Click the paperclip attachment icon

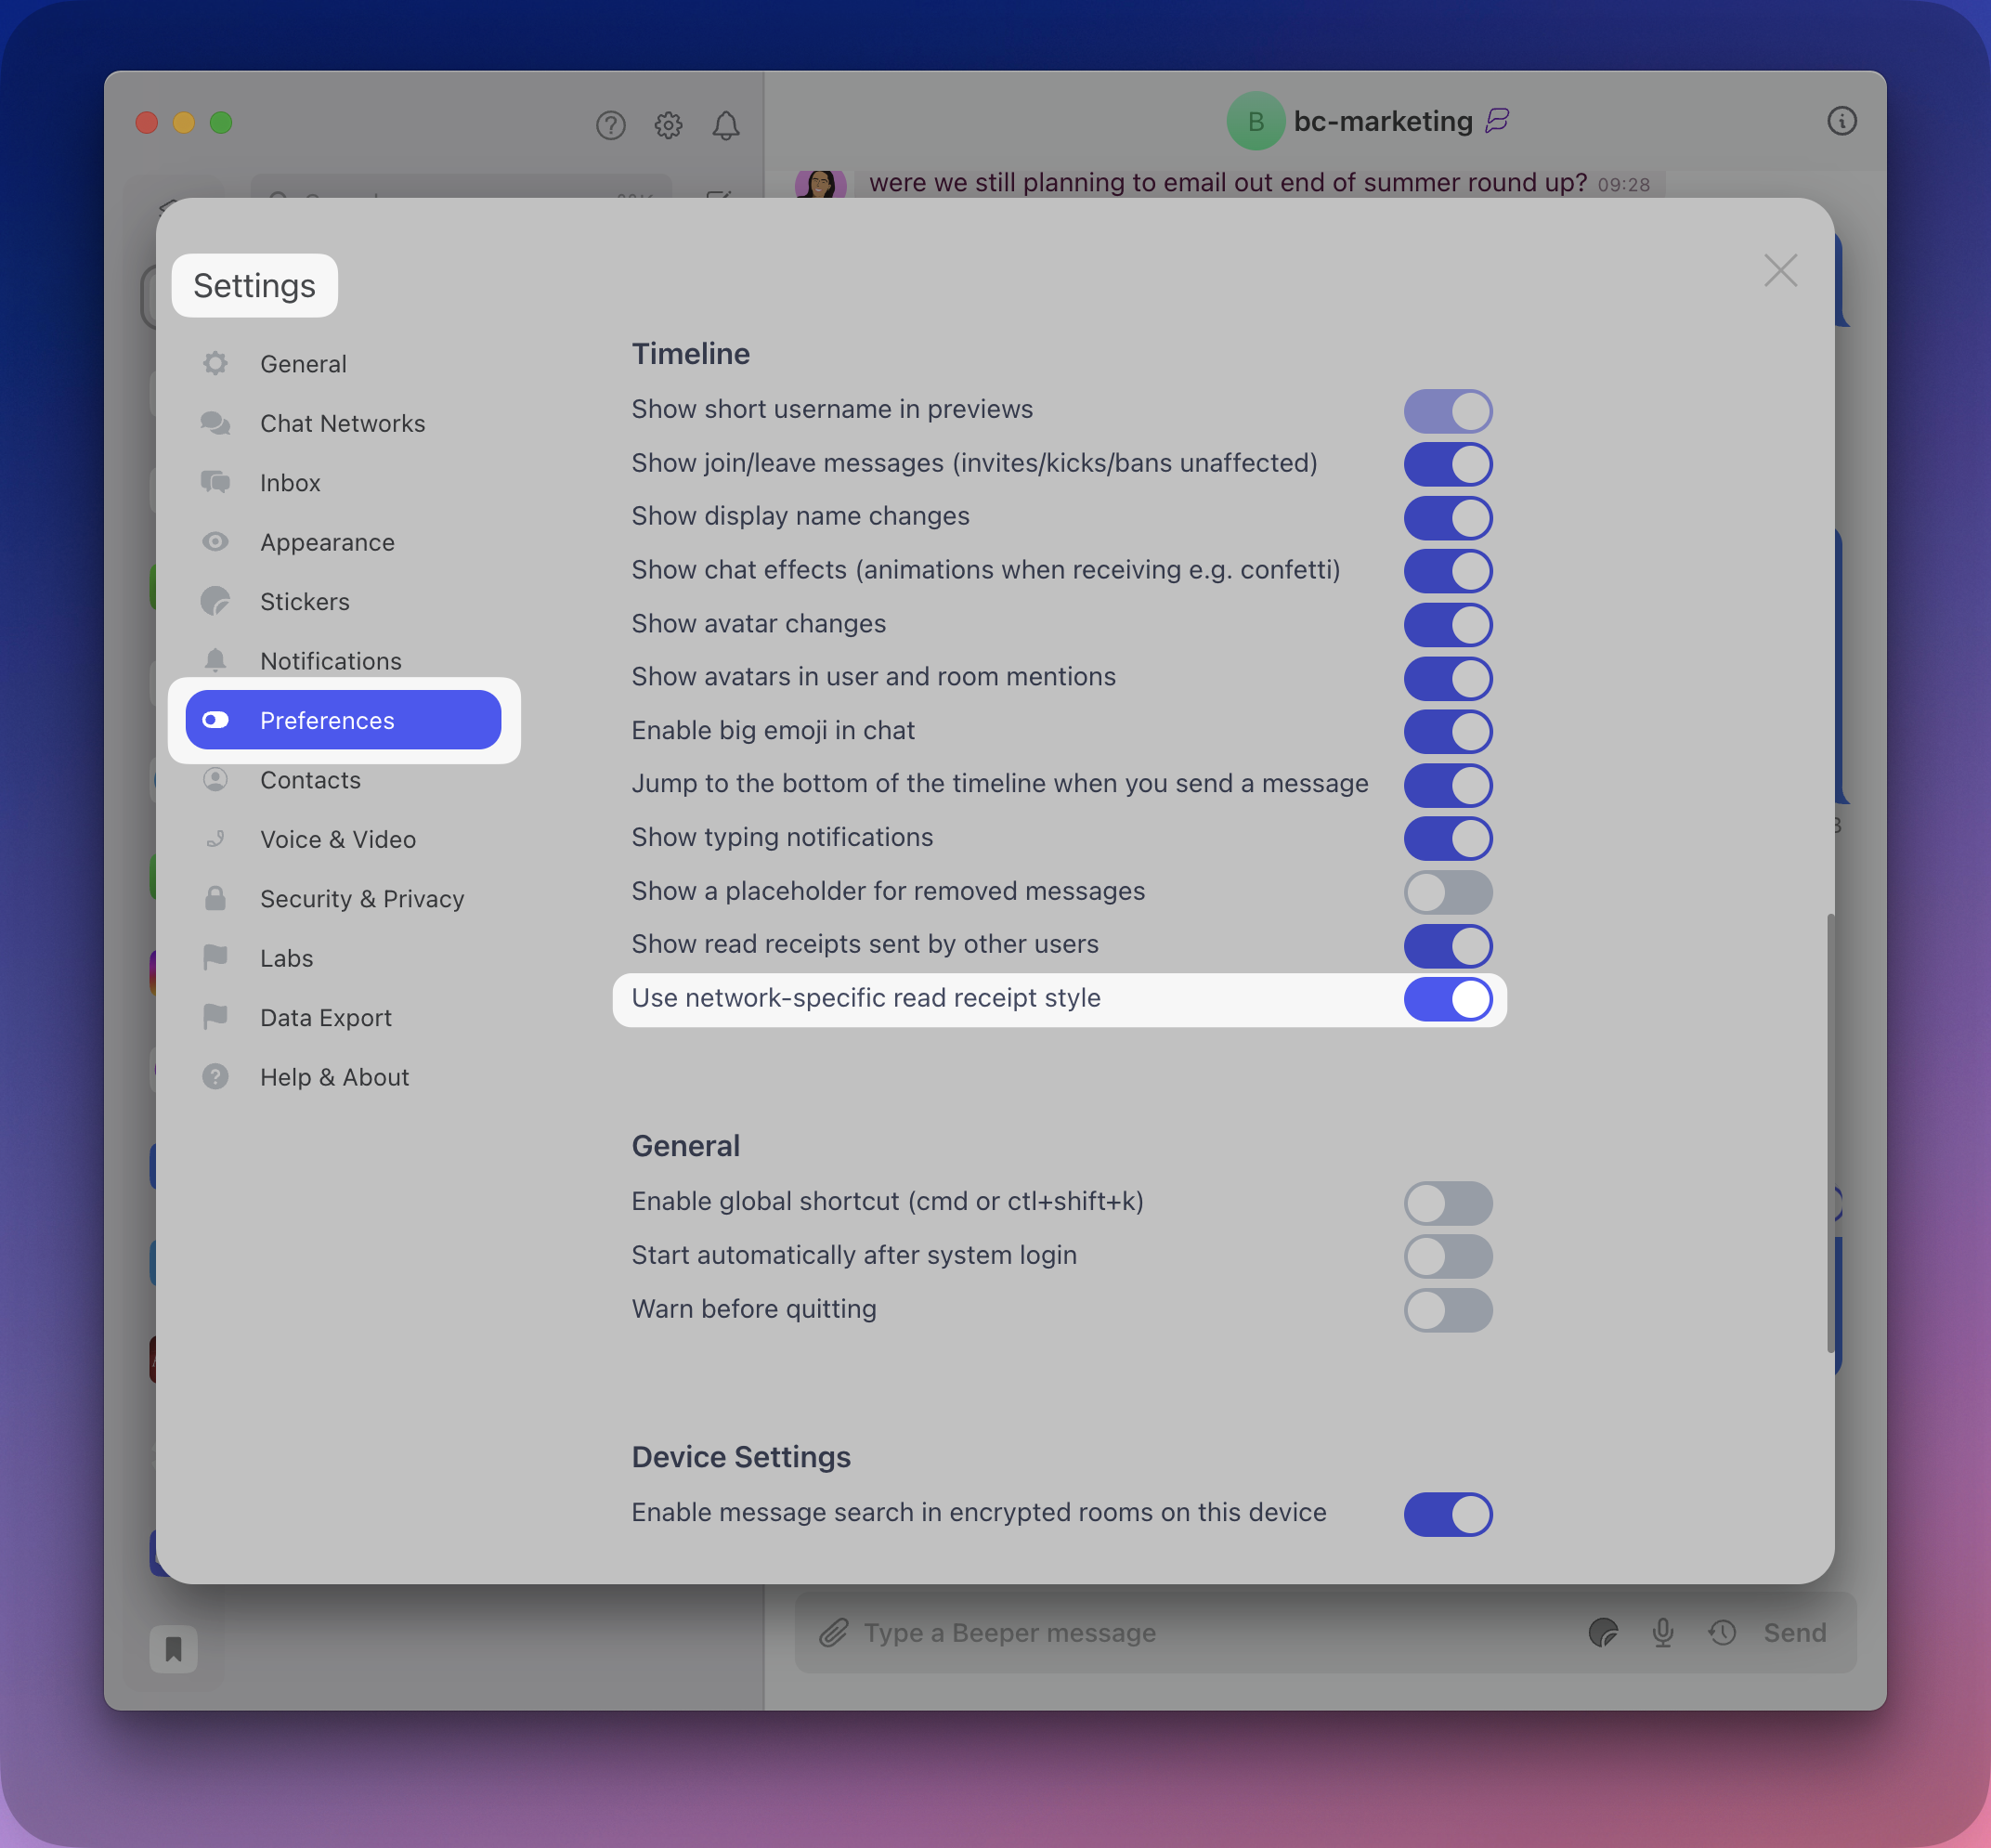coord(833,1633)
